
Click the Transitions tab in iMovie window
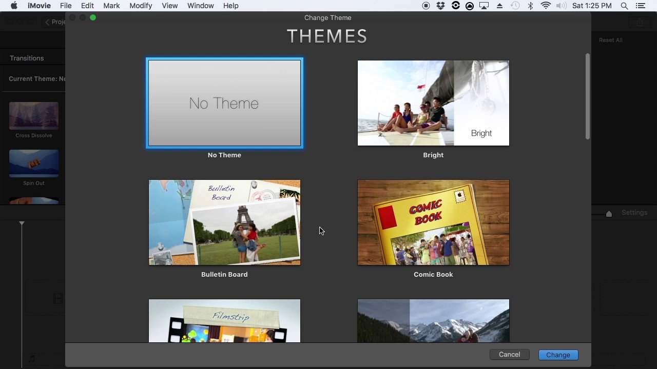[27, 58]
